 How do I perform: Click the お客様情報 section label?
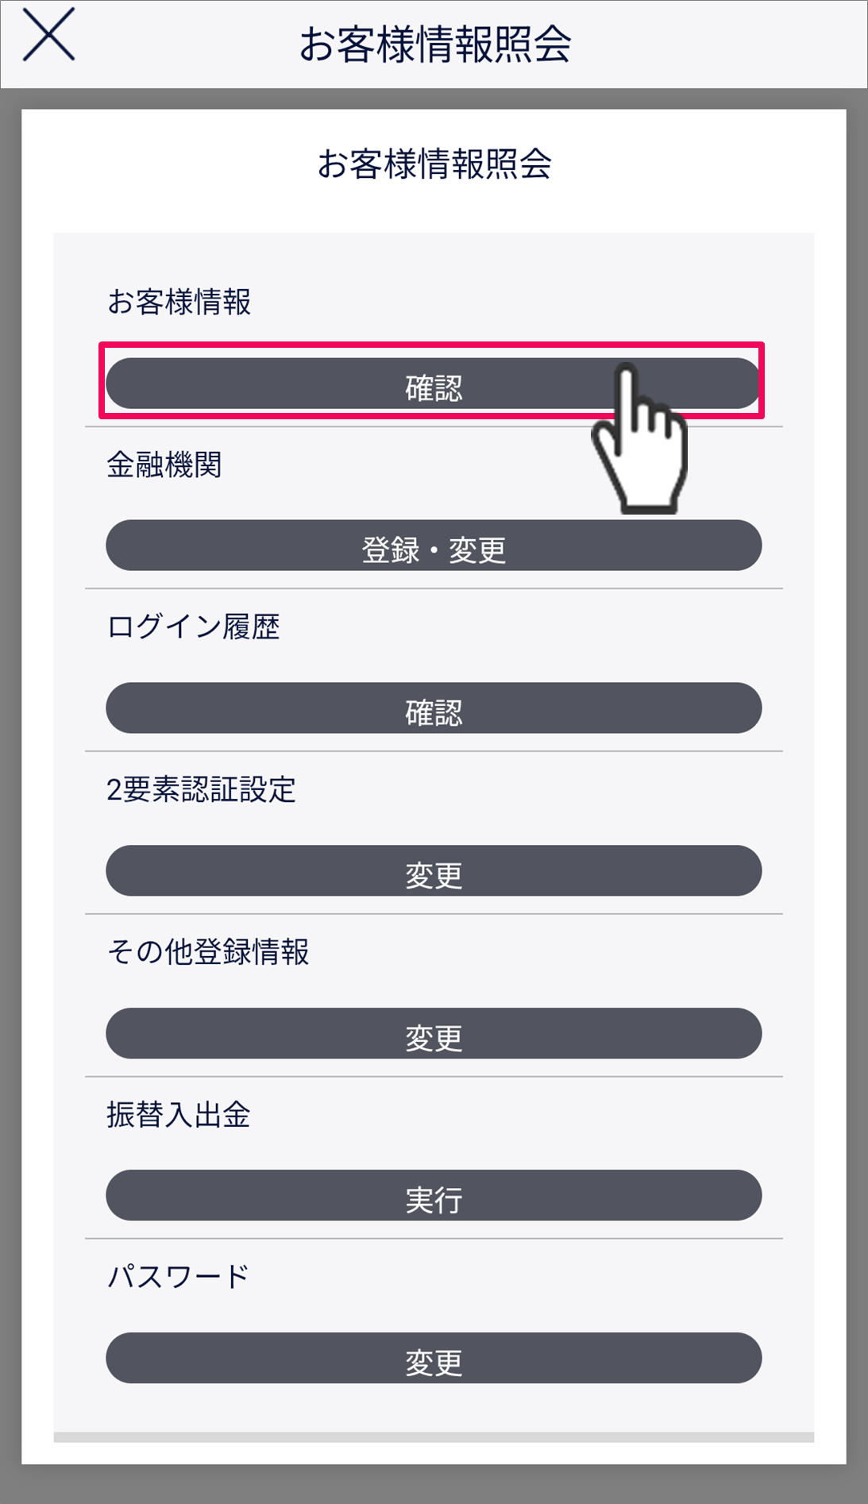[179, 303]
